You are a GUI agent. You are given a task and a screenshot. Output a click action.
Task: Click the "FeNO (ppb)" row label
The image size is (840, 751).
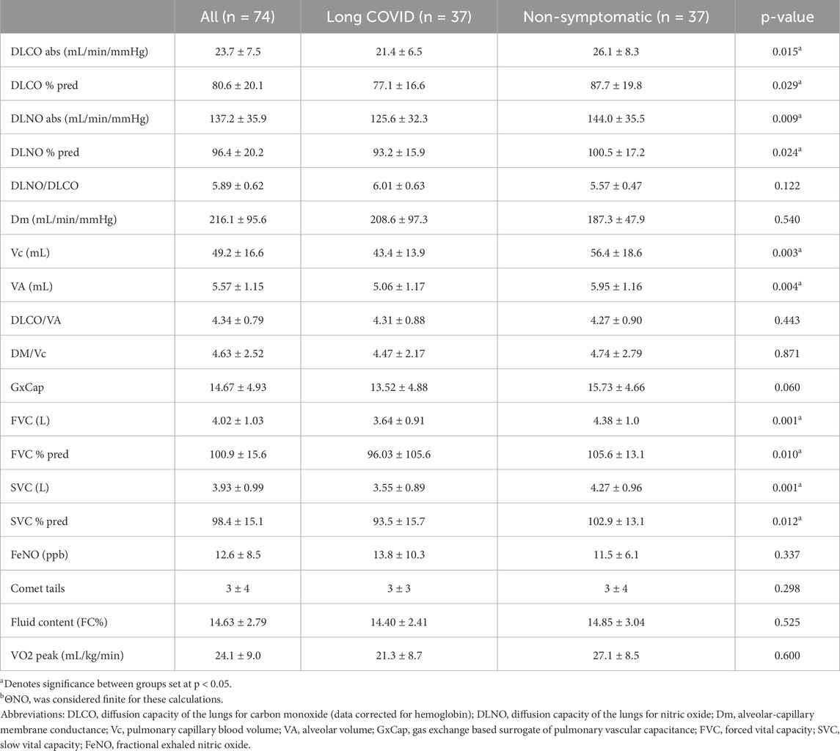coord(39,554)
